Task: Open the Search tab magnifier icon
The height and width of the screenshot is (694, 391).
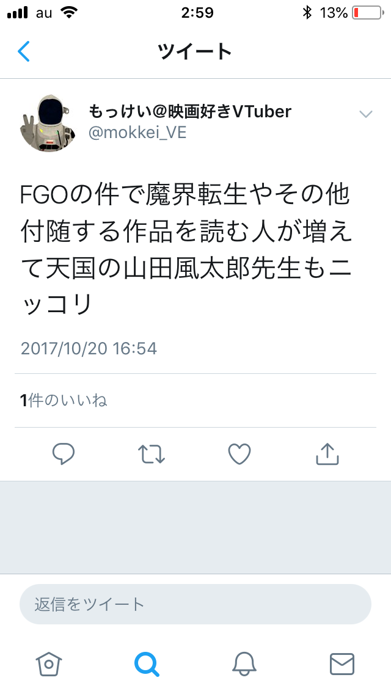Action: 147,664
